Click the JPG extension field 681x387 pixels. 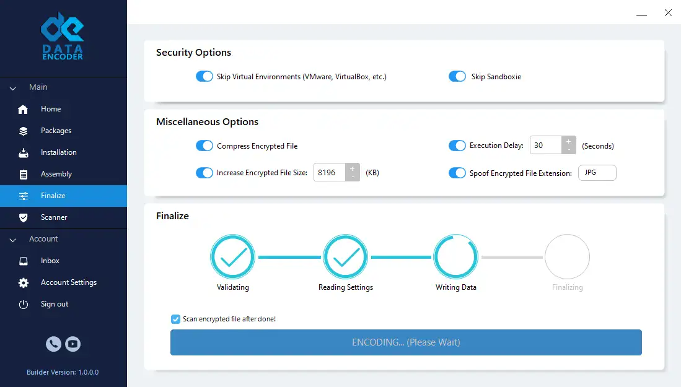(597, 173)
